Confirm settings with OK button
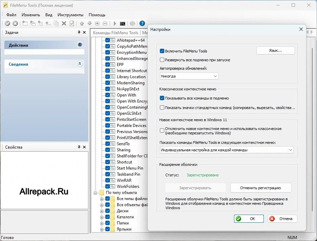Screen dimensions: 317x241 coord(249,219)
